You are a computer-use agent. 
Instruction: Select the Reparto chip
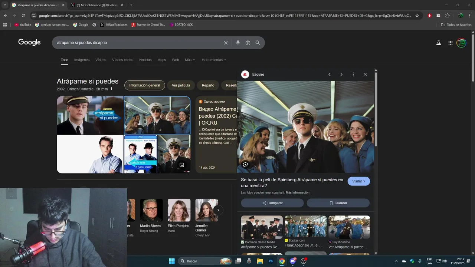(x=208, y=85)
